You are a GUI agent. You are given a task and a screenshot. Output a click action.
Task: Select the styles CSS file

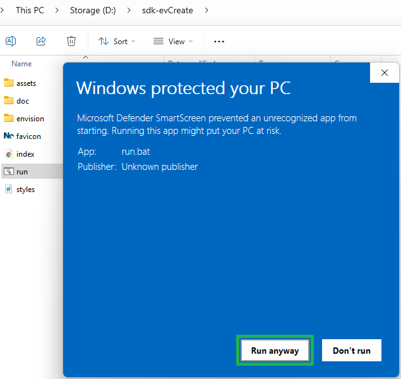click(x=25, y=189)
